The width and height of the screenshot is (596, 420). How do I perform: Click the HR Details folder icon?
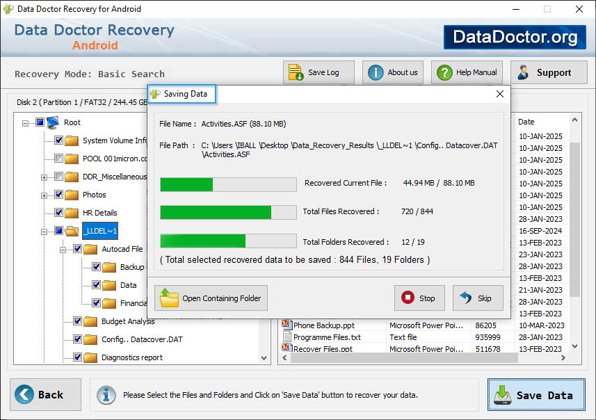point(72,213)
